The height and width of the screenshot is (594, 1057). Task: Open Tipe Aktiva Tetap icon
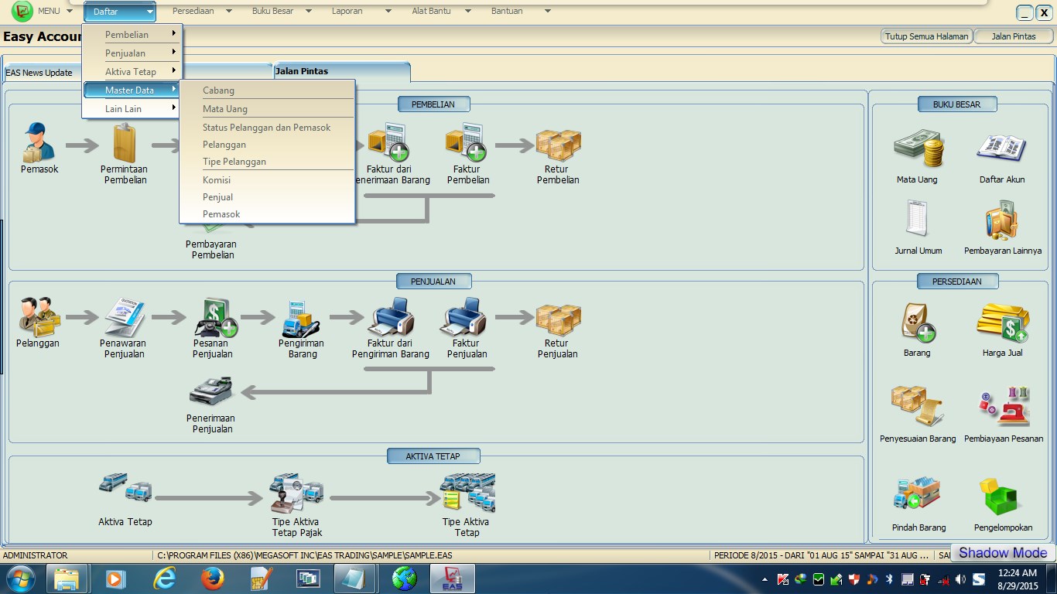click(x=467, y=493)
